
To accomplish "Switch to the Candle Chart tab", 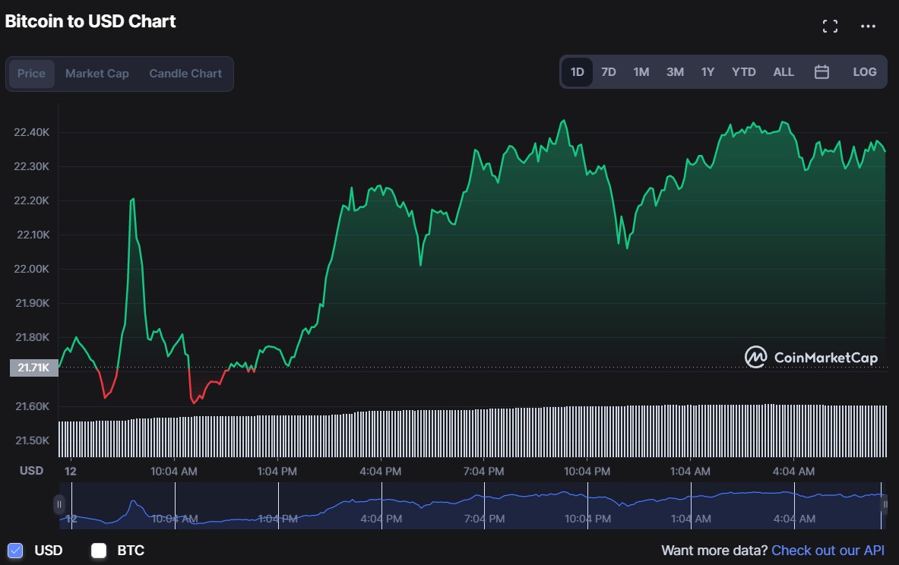I will [185, 74].
